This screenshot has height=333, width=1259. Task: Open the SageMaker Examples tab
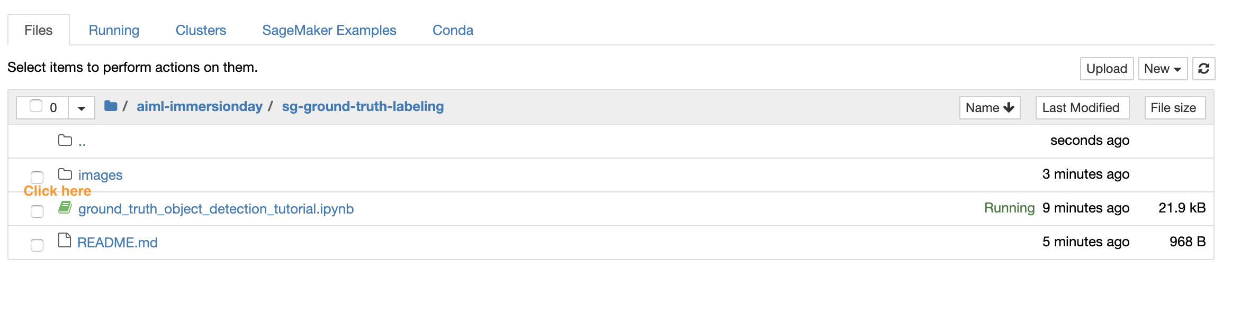pos(329,30)
